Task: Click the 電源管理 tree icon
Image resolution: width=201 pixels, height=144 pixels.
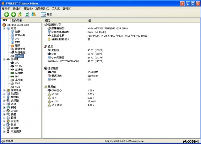Action: tap(13, 49)
